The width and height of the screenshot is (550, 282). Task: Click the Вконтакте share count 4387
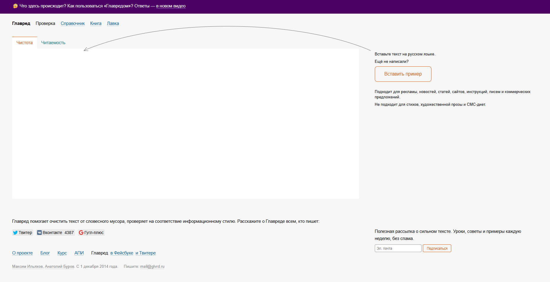(69, 233)
